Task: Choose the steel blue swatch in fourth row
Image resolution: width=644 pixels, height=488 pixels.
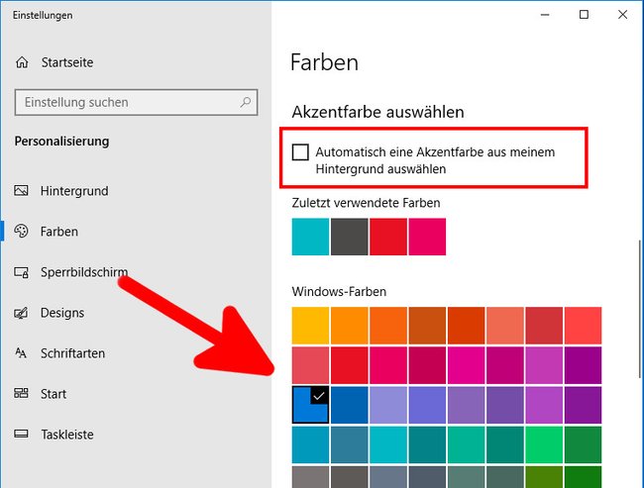Action: click(349, 444)
